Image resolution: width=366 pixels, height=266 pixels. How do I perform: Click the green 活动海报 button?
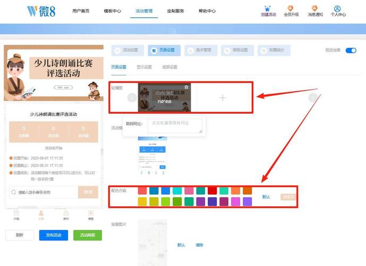(x=87, y=235)
